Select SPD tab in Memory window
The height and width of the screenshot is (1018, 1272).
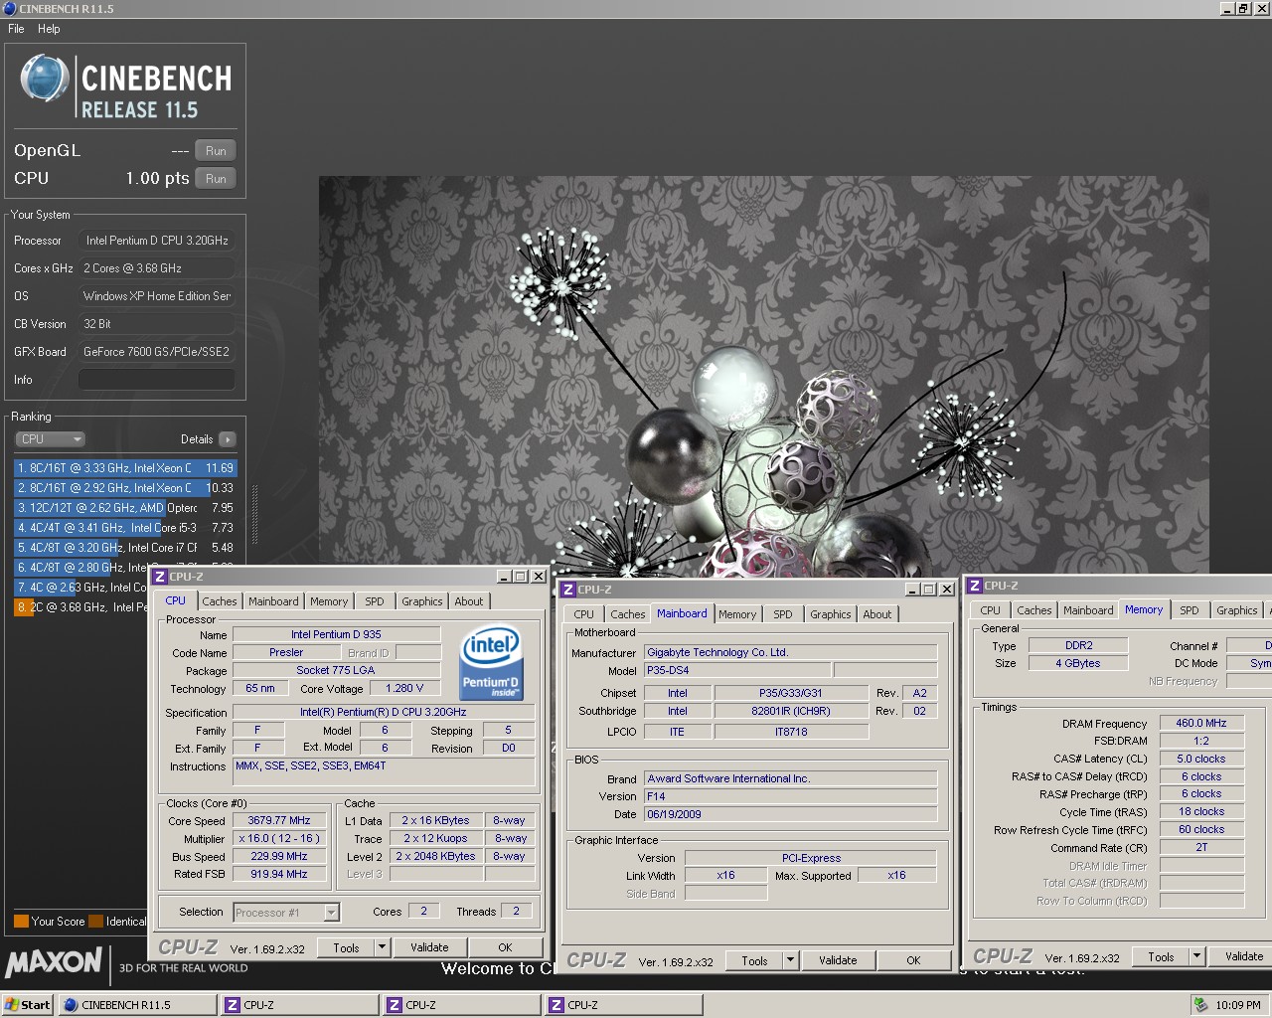(x=1190, y=610)
